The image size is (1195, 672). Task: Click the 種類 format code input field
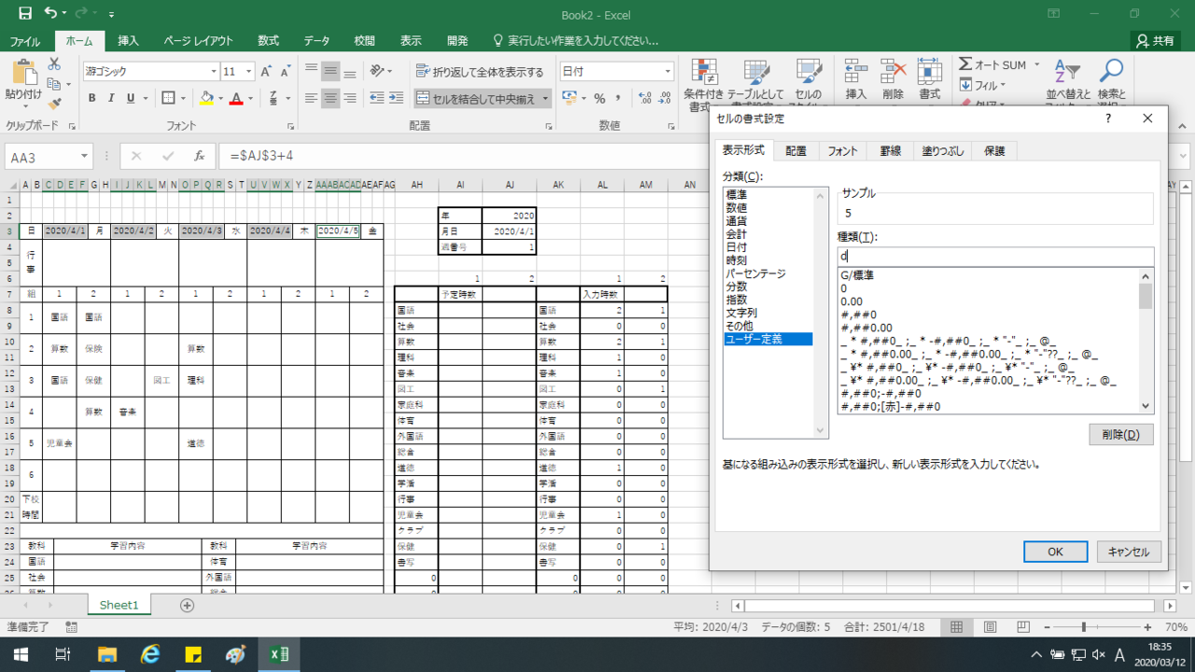[995, 256]
